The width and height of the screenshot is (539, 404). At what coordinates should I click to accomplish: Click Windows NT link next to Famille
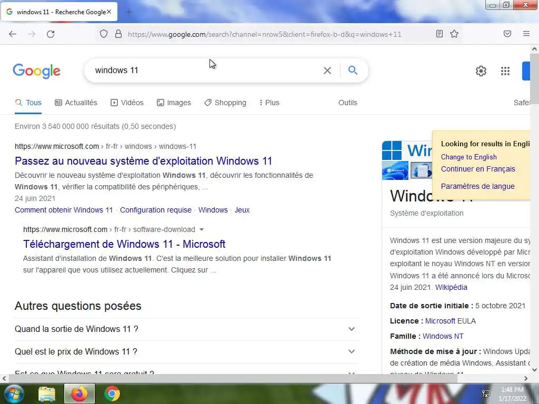(443, 336)
